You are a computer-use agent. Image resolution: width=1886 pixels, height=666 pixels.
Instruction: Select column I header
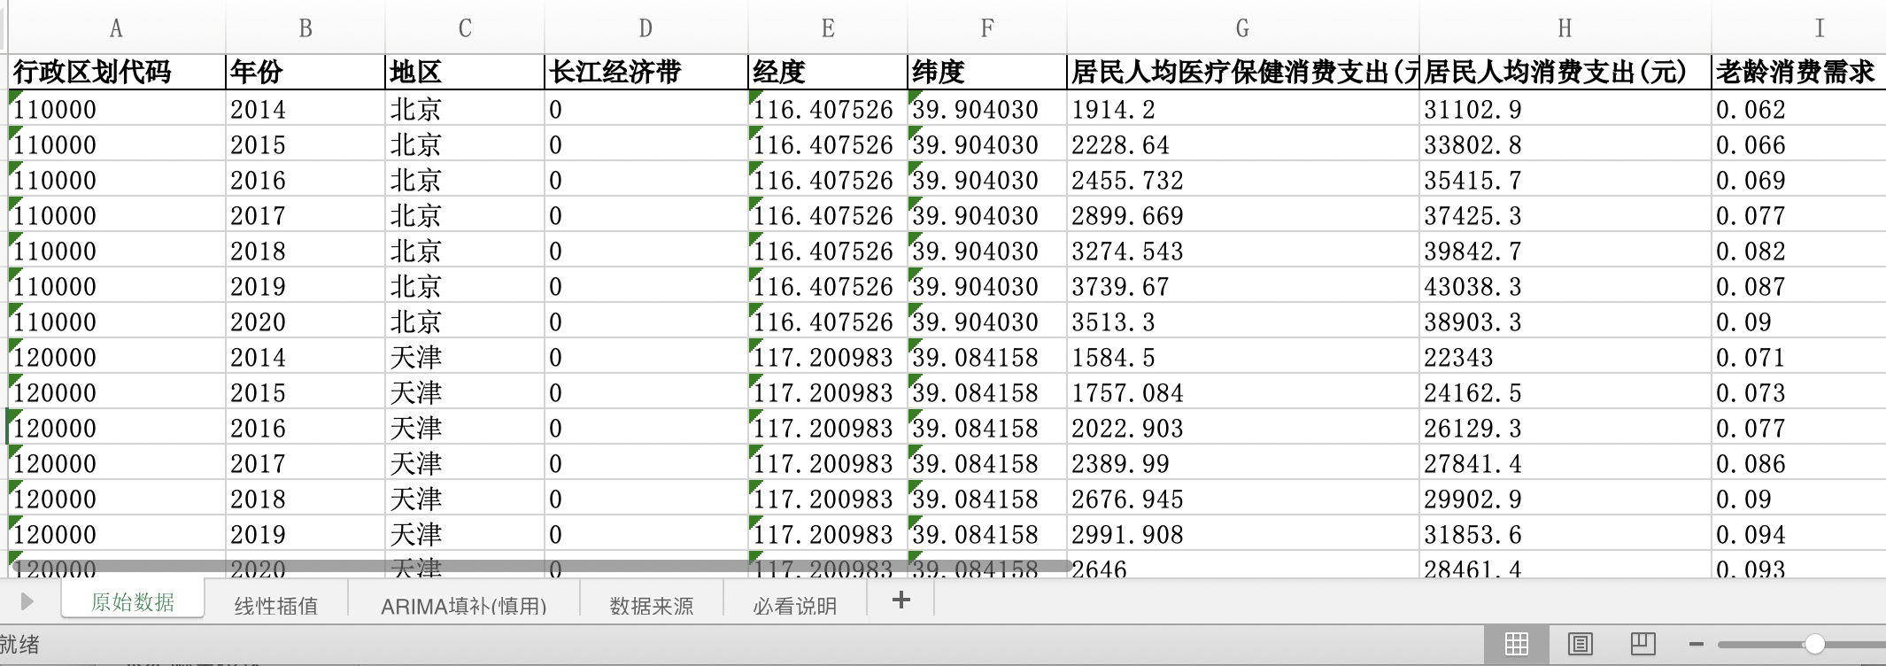(x=1799, y=28)
